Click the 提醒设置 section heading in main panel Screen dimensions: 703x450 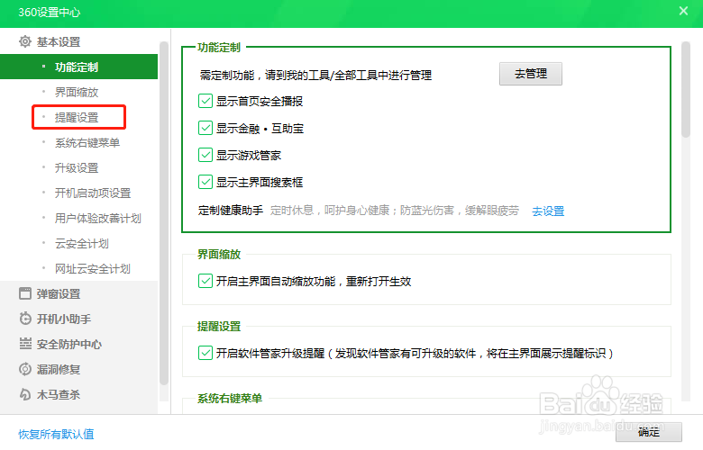click(219, 326)
